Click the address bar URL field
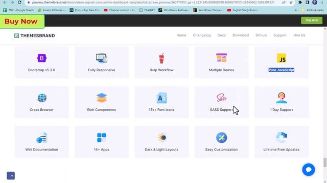The height and width of the screenshot is (183, 327). pos(153,3)
